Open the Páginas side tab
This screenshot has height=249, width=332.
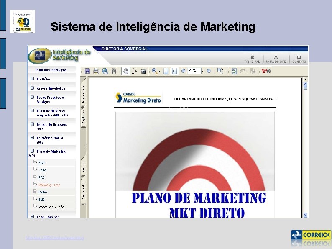pos(83,117)
